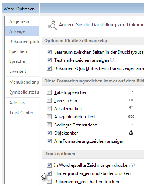Open the Sprache settings category
Viewport: 146px width, 186px height.
pyautogui.click(x=22, y=61)
